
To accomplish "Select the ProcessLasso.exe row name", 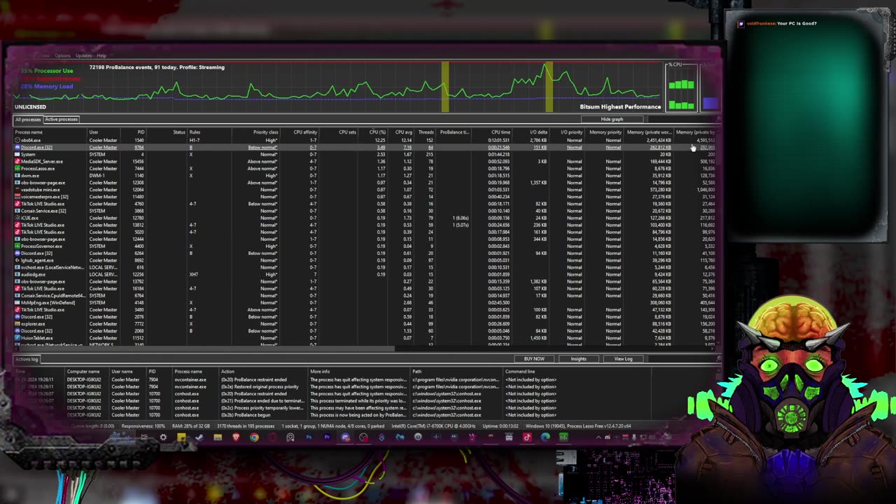I will click(x=38, y=168).
